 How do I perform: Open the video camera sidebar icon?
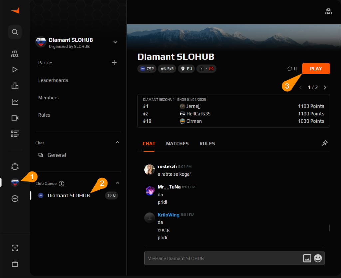(x=15, y=118)
